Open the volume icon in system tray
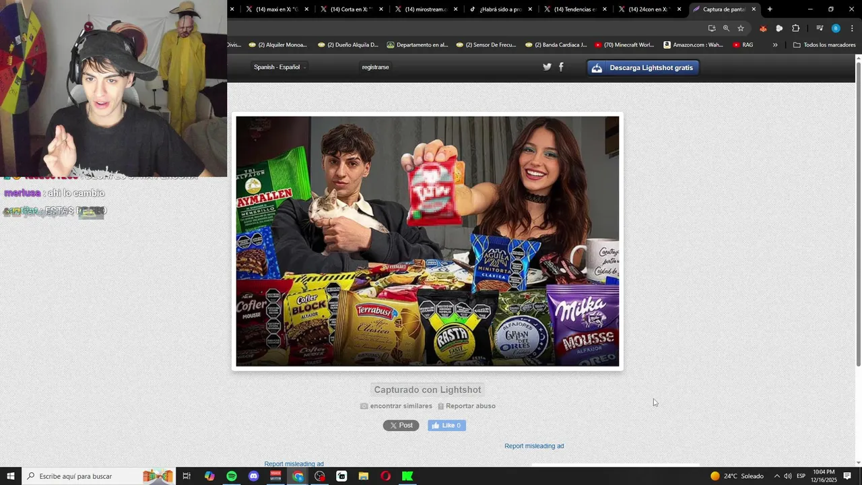862x485 pixels. 787,476
